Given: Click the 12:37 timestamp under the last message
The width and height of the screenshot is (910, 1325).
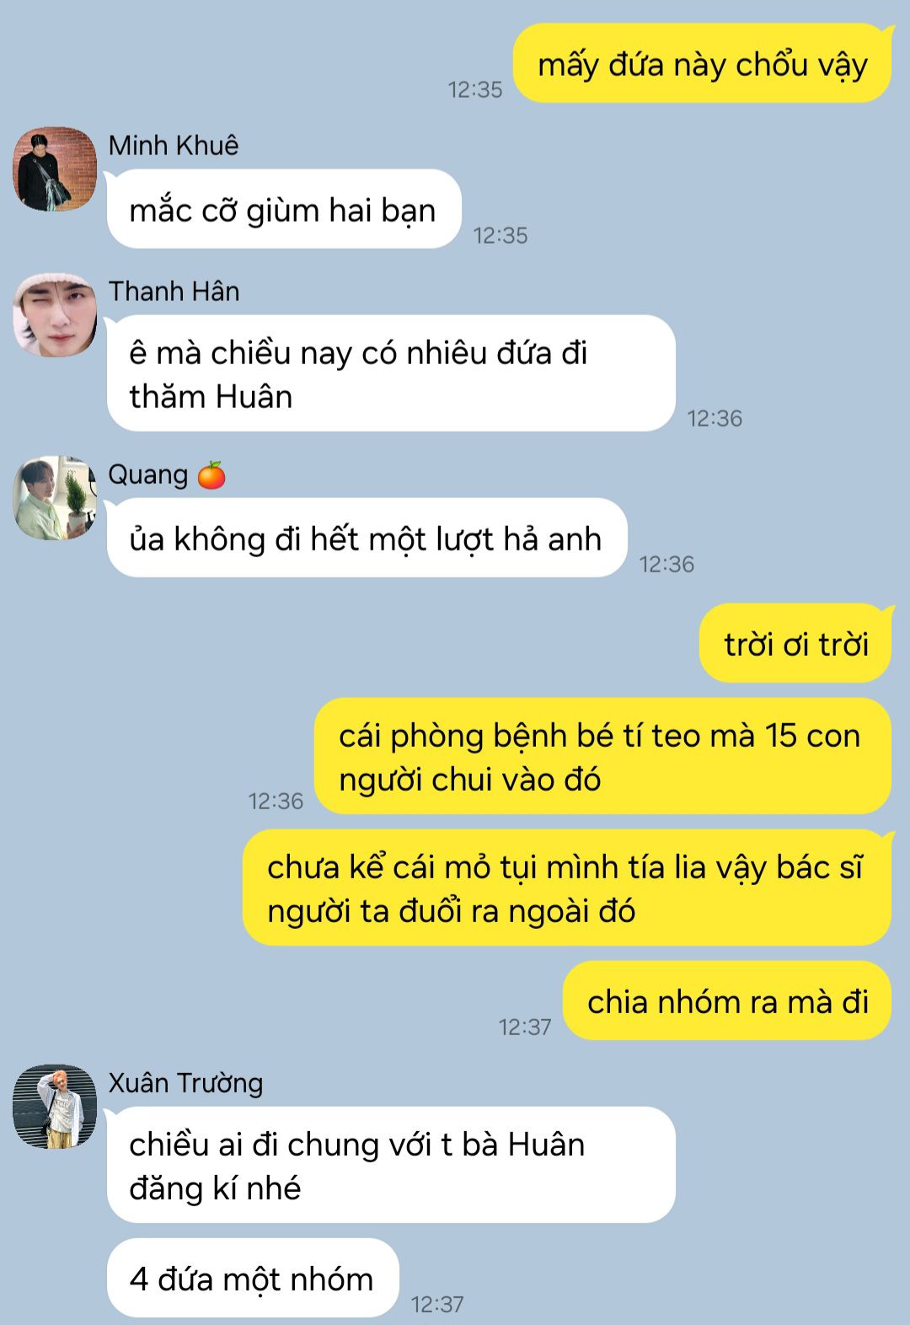Looking at the screenshot, I should [437, 1304].
